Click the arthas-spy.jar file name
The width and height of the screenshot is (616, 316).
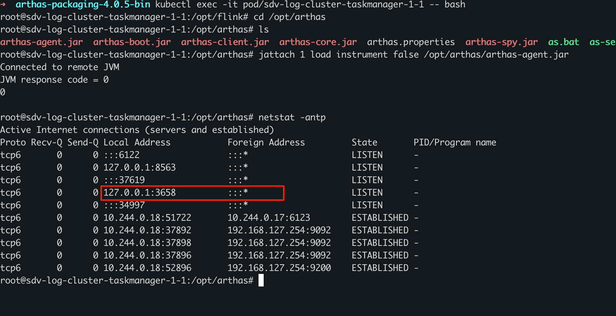click(x=501, y=42)
